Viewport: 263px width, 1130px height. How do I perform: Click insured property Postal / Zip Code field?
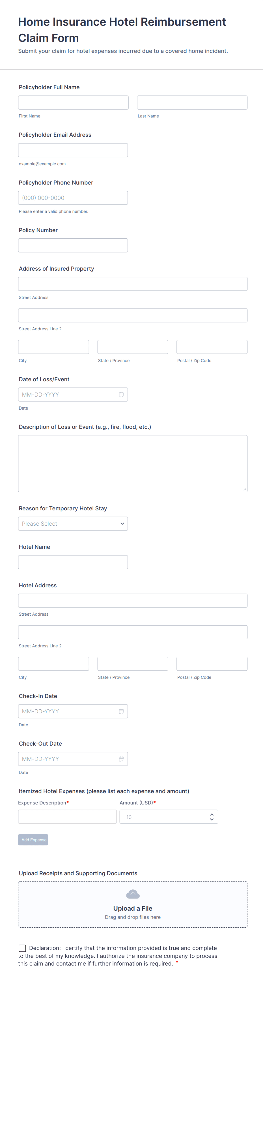click(212, 346)
